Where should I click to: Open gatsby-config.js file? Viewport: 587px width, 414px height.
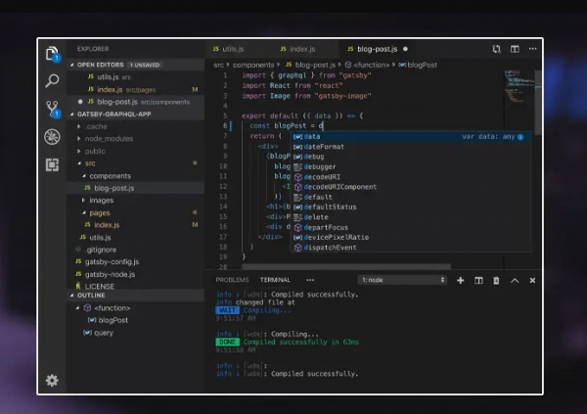(x=136, y=262)
